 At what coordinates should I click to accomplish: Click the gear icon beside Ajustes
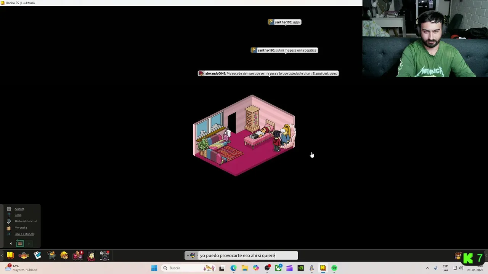point(9,209)
